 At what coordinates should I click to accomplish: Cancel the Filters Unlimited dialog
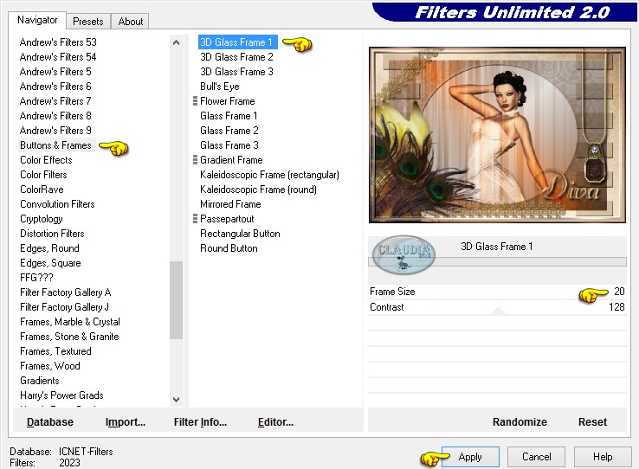tap(536, 457)
